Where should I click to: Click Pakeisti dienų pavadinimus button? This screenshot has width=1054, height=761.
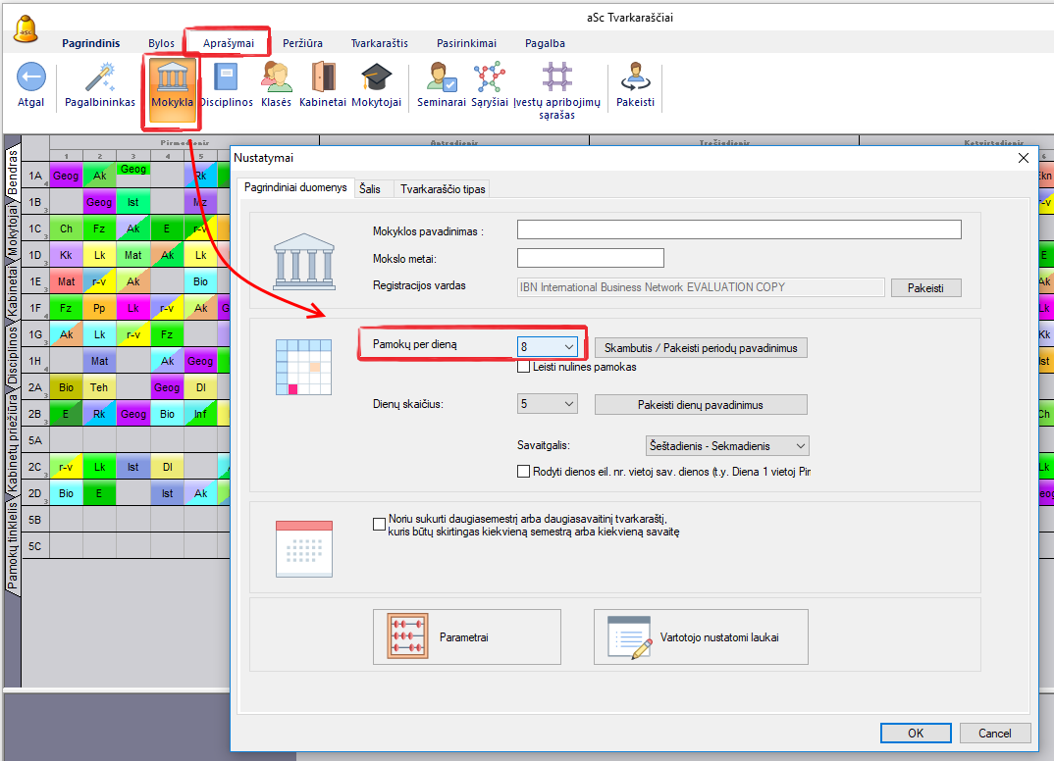tap(700, 404)
